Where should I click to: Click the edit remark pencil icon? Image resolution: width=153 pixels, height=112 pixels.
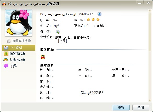pos(58,32)
